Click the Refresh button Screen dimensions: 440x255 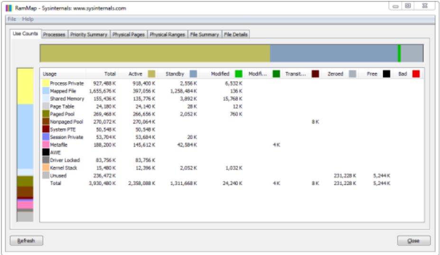point(27,241)
